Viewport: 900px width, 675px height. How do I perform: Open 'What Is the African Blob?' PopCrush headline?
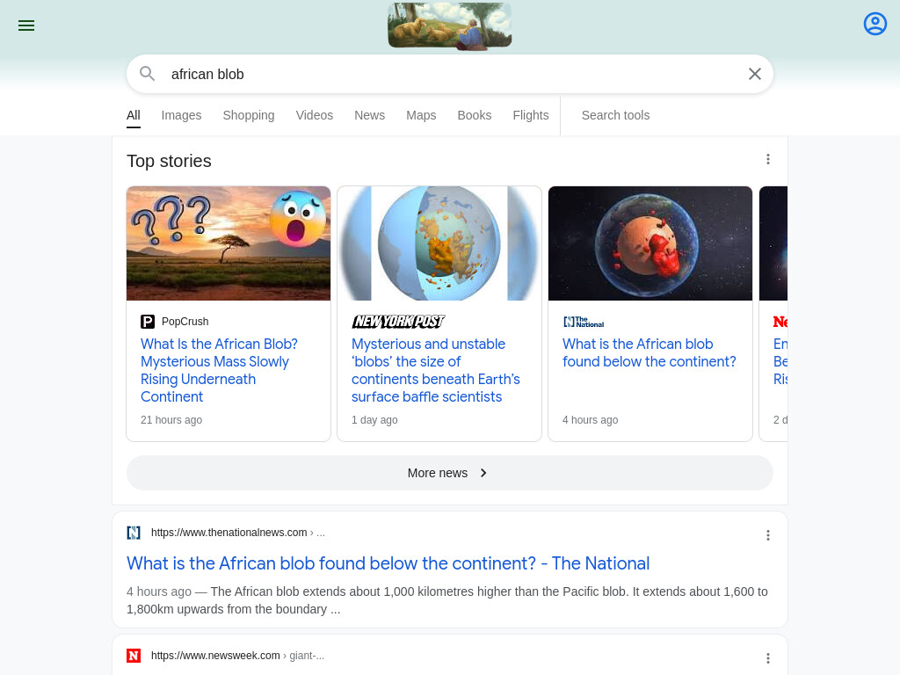[219, 370]
